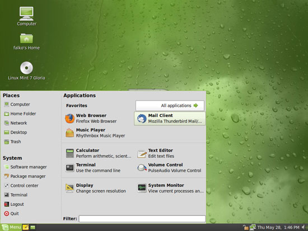This screenshot has height=231, width=308.
Task: Open Network from Places list
Action: click(16, 123)
